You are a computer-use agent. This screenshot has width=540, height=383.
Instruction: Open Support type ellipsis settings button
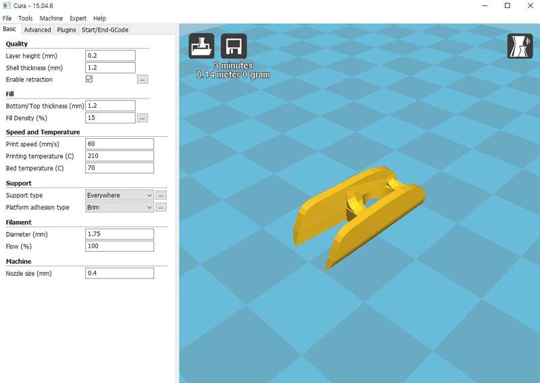(161, 196)
